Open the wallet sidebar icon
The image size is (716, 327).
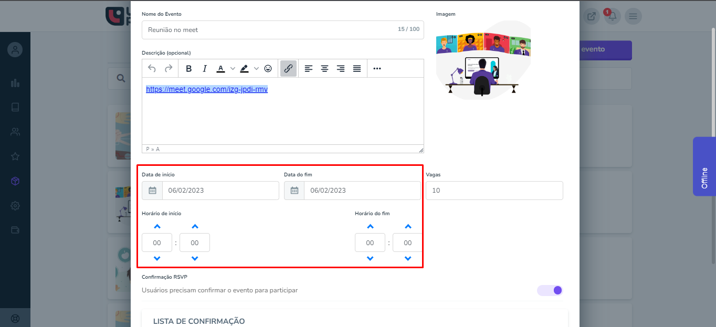15,230
